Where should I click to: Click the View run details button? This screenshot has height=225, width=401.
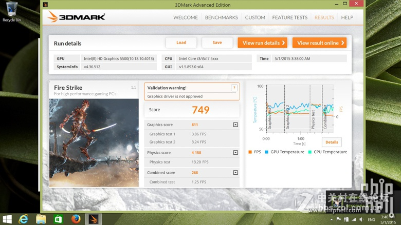262,43
